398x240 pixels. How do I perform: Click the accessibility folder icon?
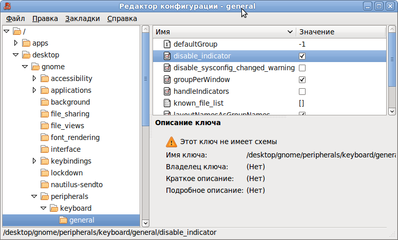point(45,78)
